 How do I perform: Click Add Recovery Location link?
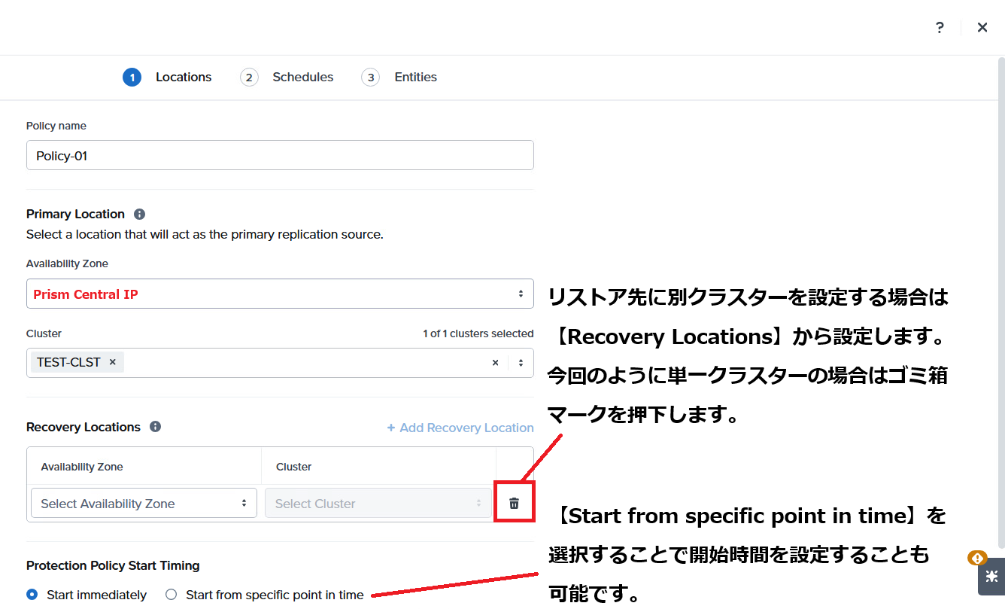pyautogui.click(x=460, y=428)
